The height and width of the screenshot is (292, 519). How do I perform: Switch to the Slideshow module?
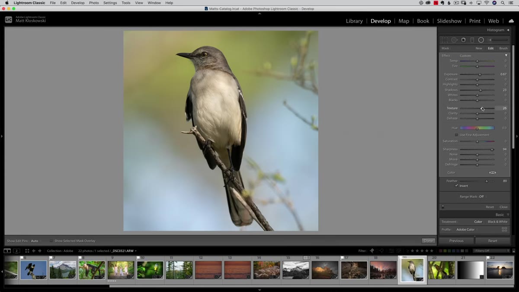coord(449,21)
